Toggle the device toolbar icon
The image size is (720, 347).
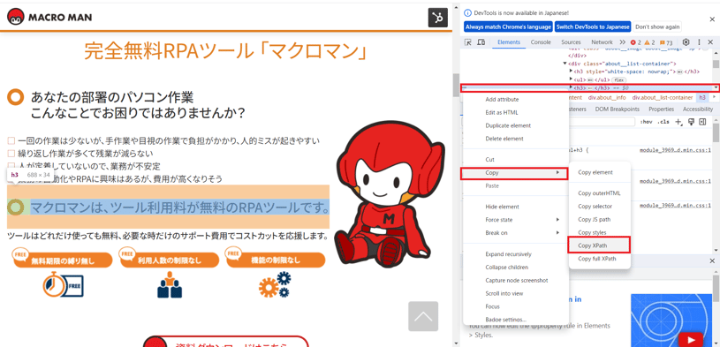pos(481,42)
